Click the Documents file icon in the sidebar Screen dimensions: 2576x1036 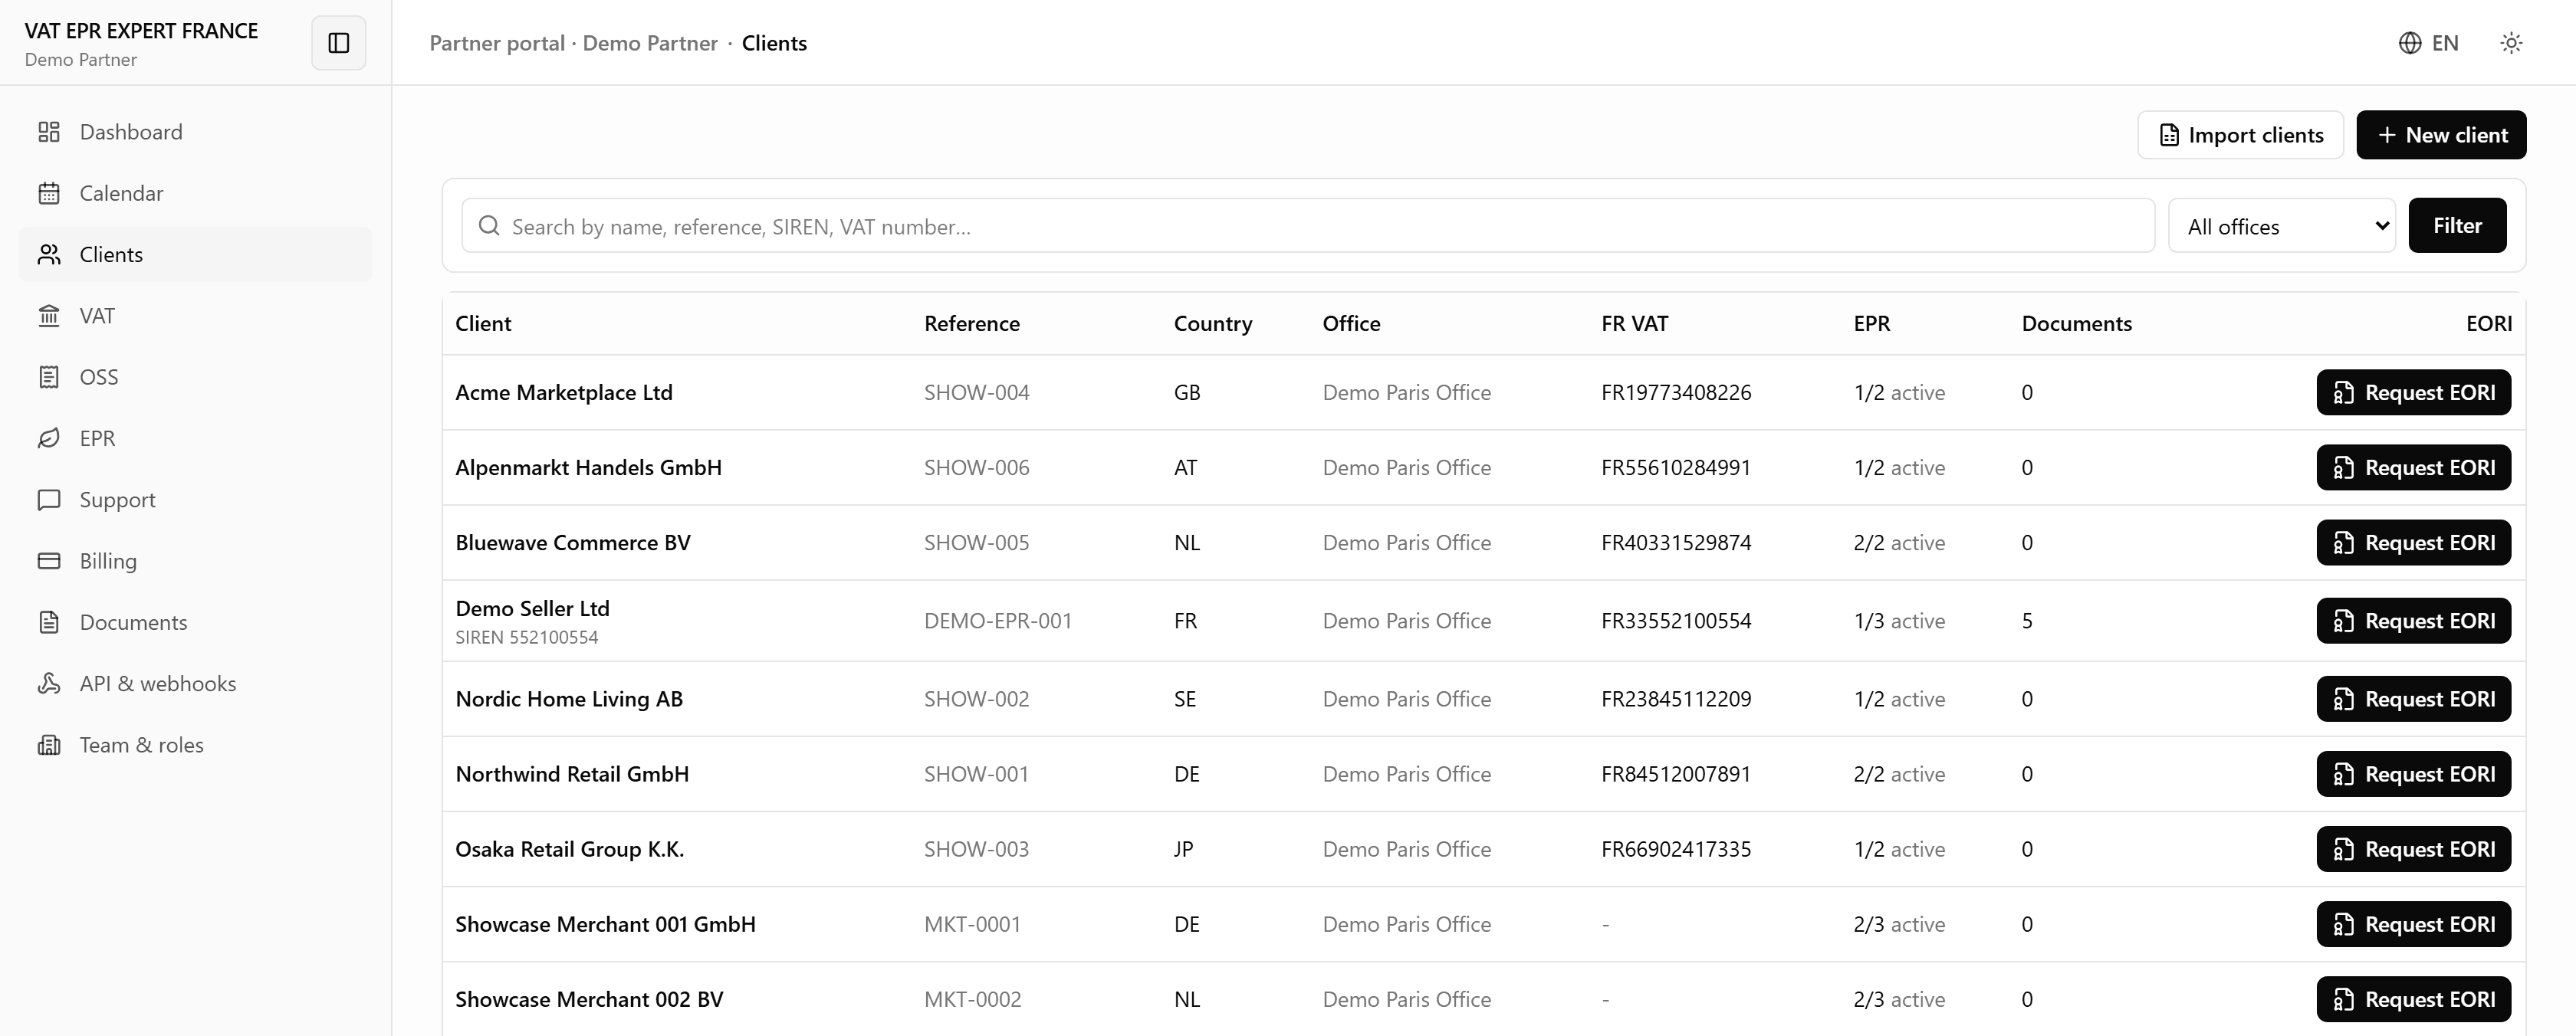[x=49, y=622]
